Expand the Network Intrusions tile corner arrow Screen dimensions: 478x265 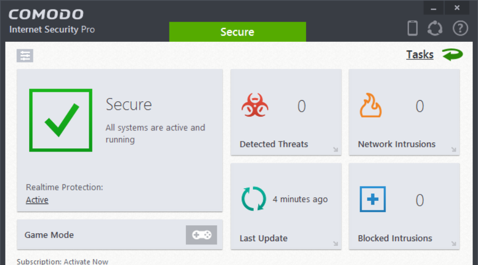(454, 149)
